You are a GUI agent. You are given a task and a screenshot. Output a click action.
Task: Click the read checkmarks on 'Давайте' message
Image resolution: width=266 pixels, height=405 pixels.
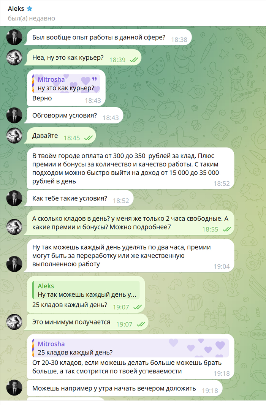pyautogui.click(x=88, y=138)
